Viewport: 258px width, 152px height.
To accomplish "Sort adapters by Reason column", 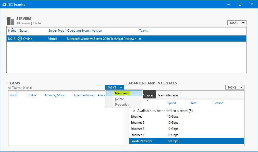I will 218,103.
